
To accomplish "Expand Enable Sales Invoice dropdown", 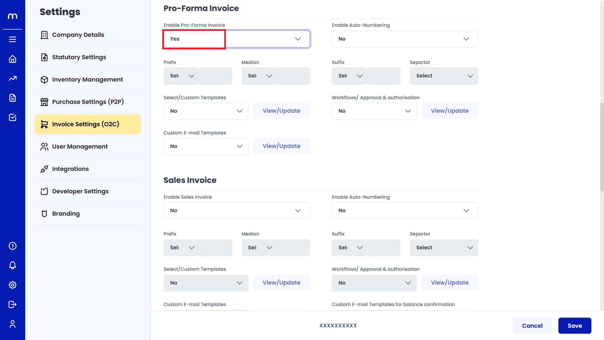I will (237, 211).
